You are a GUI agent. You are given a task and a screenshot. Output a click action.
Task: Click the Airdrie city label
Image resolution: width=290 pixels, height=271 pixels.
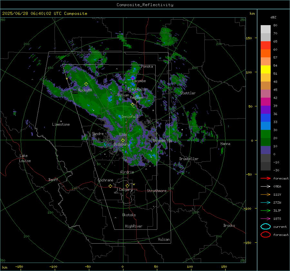[127, 172]
